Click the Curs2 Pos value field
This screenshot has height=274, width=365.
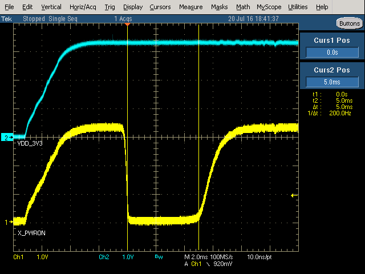coord(332,82)
